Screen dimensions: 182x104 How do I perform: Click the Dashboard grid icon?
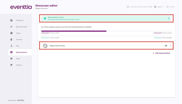point(11,20)
